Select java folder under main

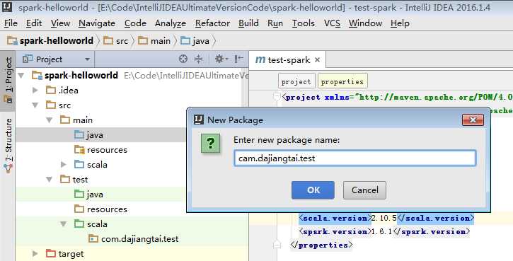[x=88, y=135]
